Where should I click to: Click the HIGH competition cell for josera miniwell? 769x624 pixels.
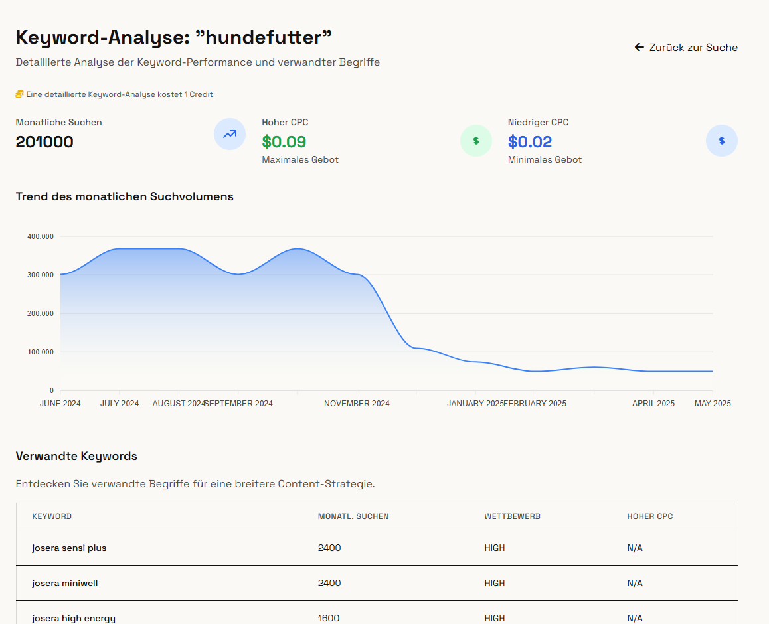click(494, 583)
